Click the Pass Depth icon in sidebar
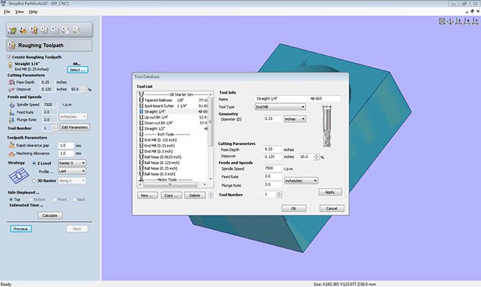 [12, 82]
